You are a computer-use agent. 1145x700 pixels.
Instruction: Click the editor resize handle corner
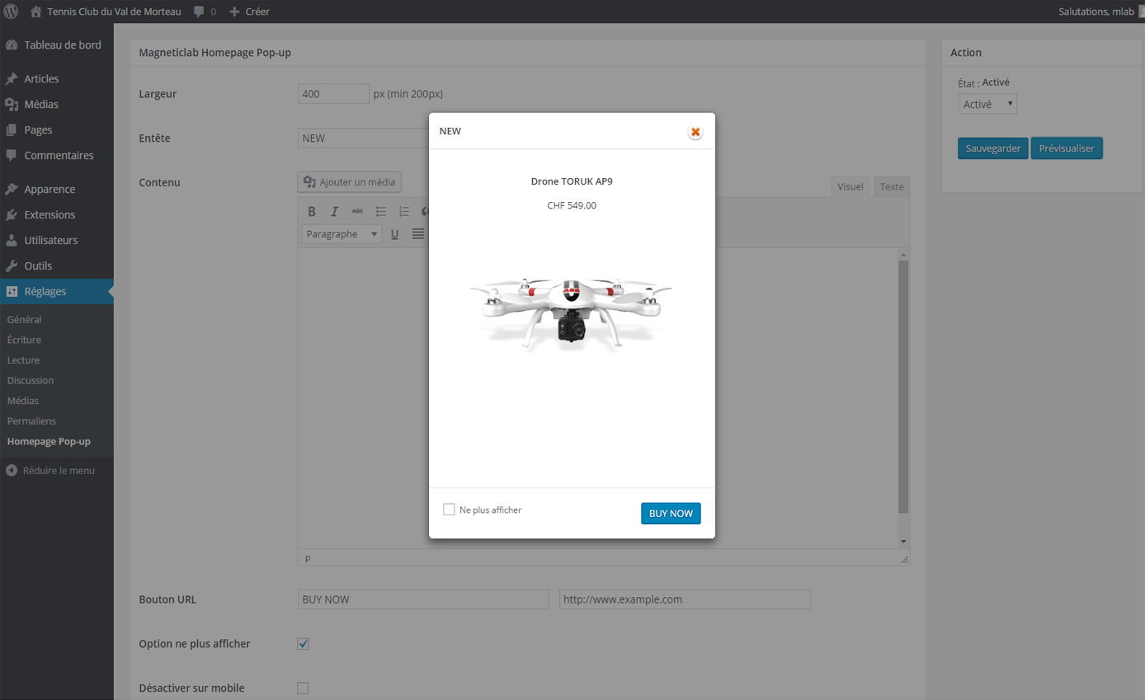tap(904, 559)
